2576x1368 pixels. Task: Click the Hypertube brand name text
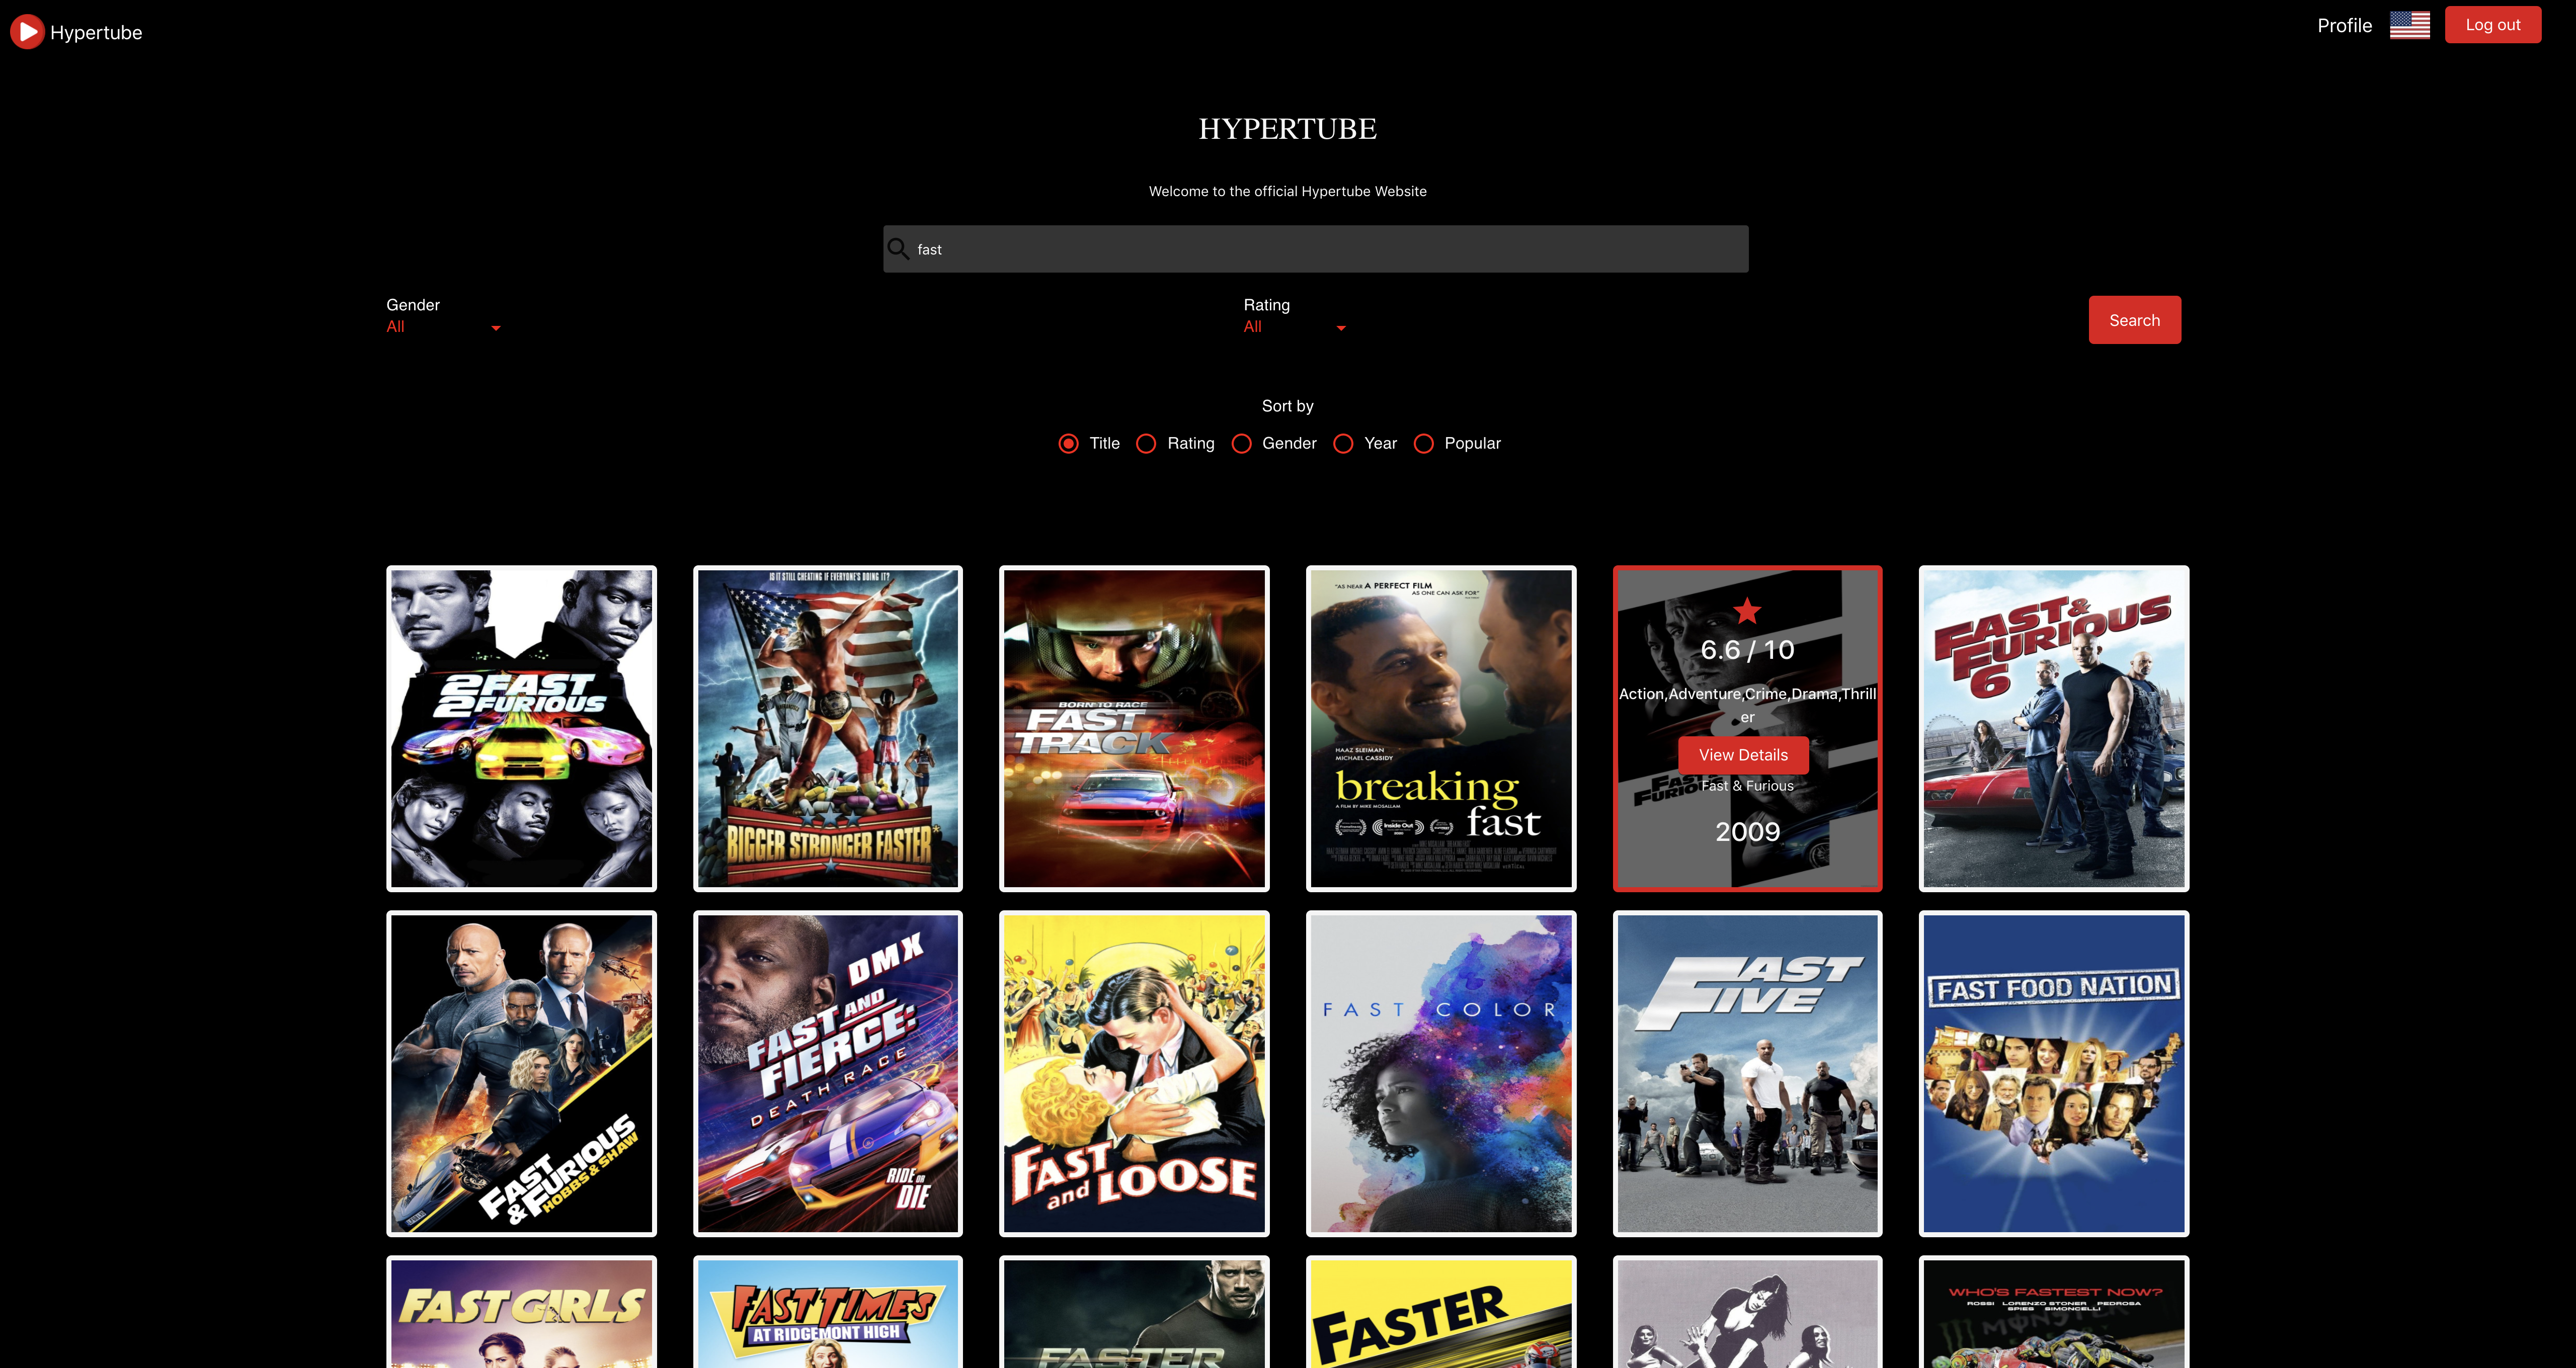(96, 32)
